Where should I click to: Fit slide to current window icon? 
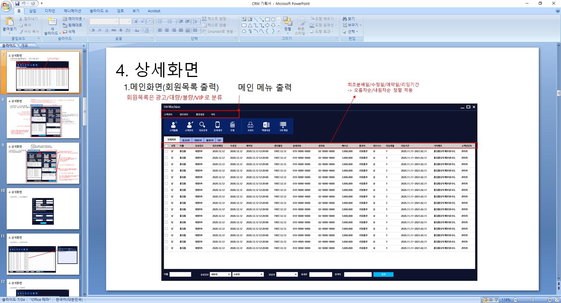tap(557, 300)
